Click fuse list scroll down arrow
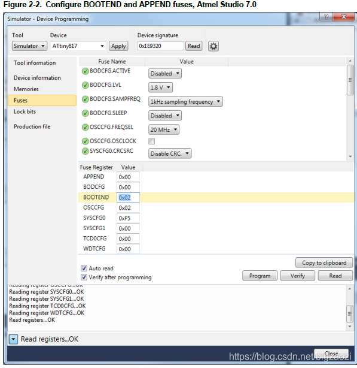Image resolution: width=357 pixels, height=368 pixels. (x=350, y=156)
